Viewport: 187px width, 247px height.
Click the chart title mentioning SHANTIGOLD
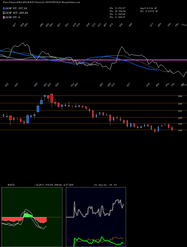pos(42,2)
